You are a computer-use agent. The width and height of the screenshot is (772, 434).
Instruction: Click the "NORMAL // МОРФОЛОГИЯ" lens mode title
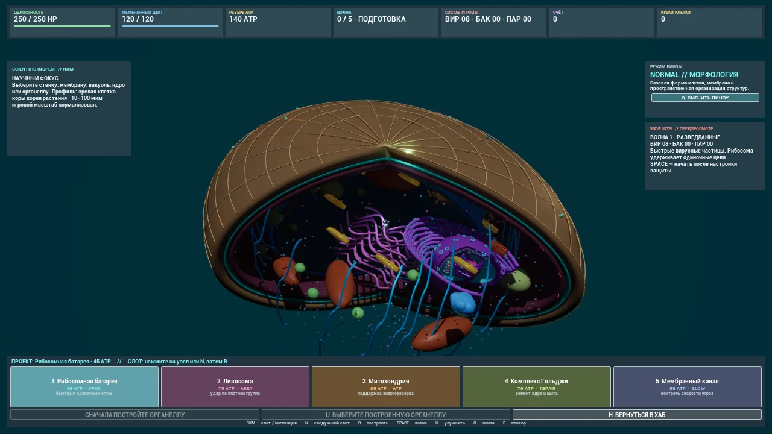click(x=694, y=75)
